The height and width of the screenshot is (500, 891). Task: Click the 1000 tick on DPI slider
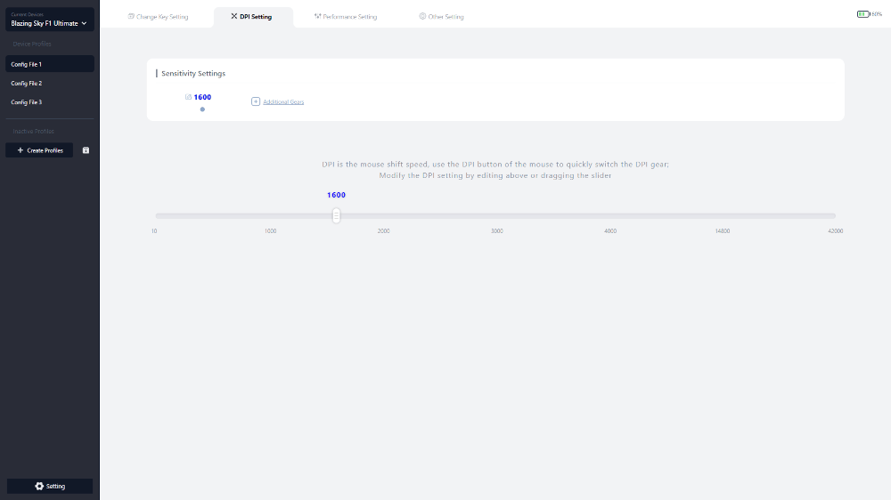[x=271, y=231]
